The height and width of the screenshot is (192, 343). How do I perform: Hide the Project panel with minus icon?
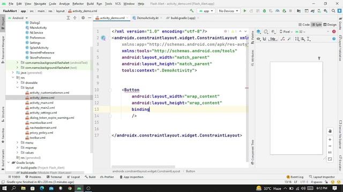(90, 18)
